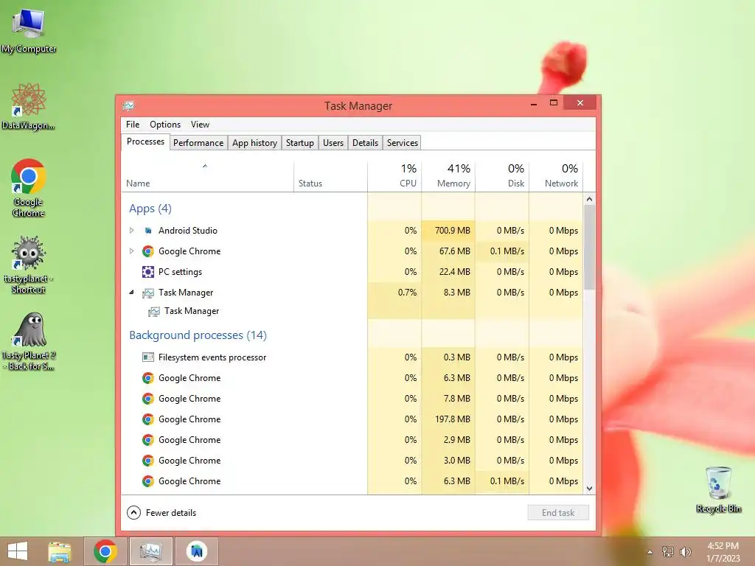Select Filesystem events processor row

(352, 357)
